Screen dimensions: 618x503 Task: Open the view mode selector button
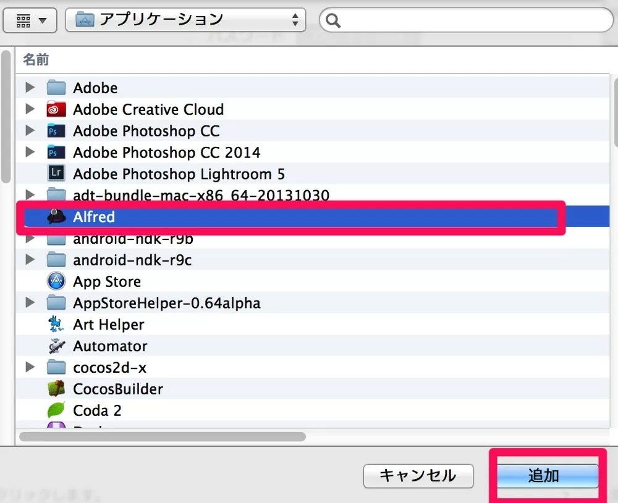pyautogui.click(x=30, y=20)
